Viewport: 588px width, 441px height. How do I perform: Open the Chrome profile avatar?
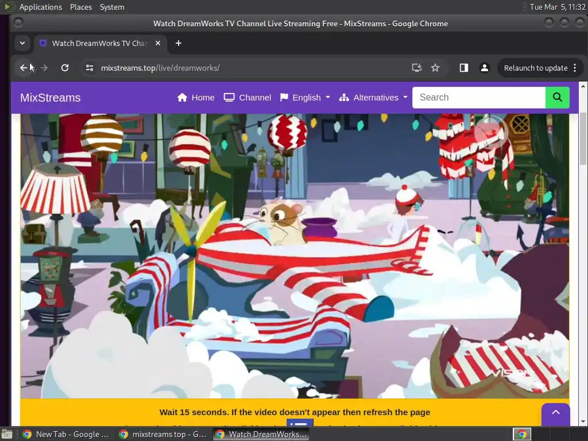click(x=485, y=68)
